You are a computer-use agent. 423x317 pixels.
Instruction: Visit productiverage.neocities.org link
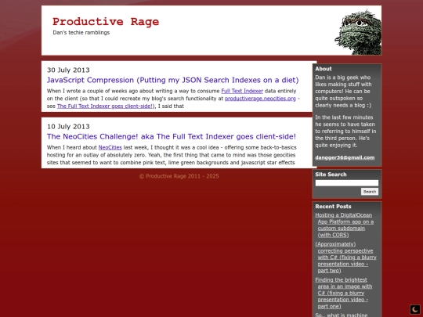(x=260, y=99)
